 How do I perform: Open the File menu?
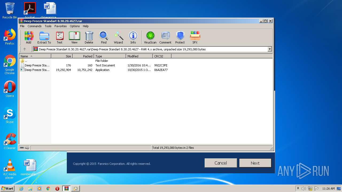pos(22,26)
